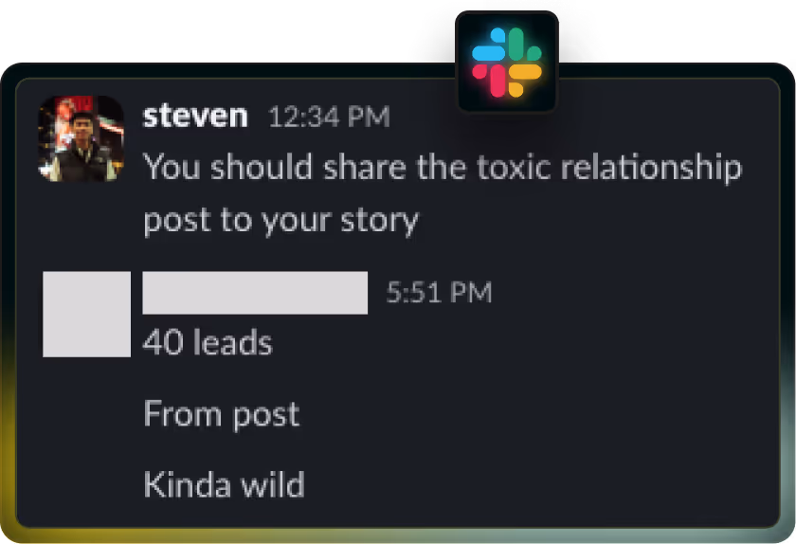
Task: Select the redacted gray avatar square
Action: [87, 314]
